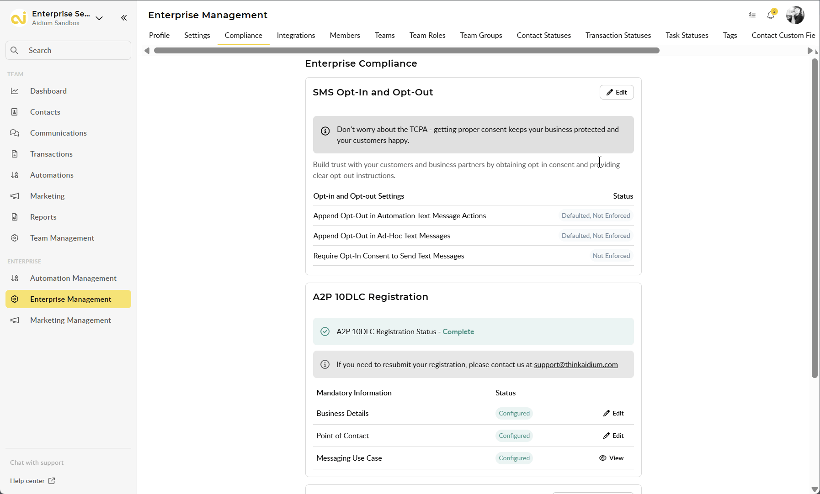
Task: Open the Task Statuses tab
Action: click(x=687, y=35)
